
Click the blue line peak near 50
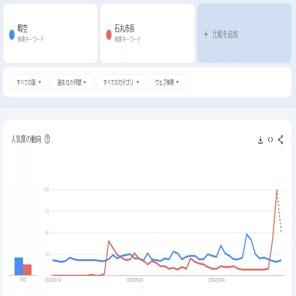click(x=247, y=234)
